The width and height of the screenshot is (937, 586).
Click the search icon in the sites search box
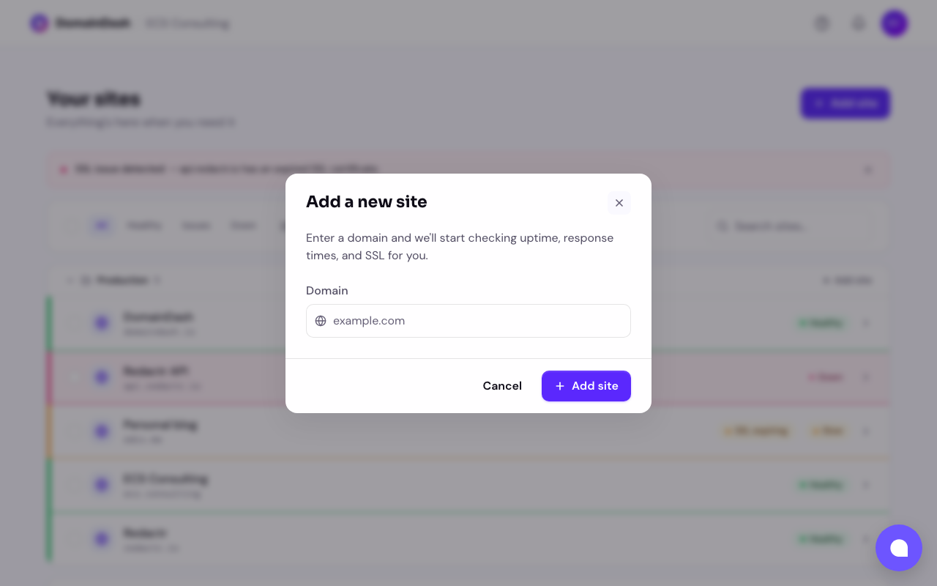(723, 226)
